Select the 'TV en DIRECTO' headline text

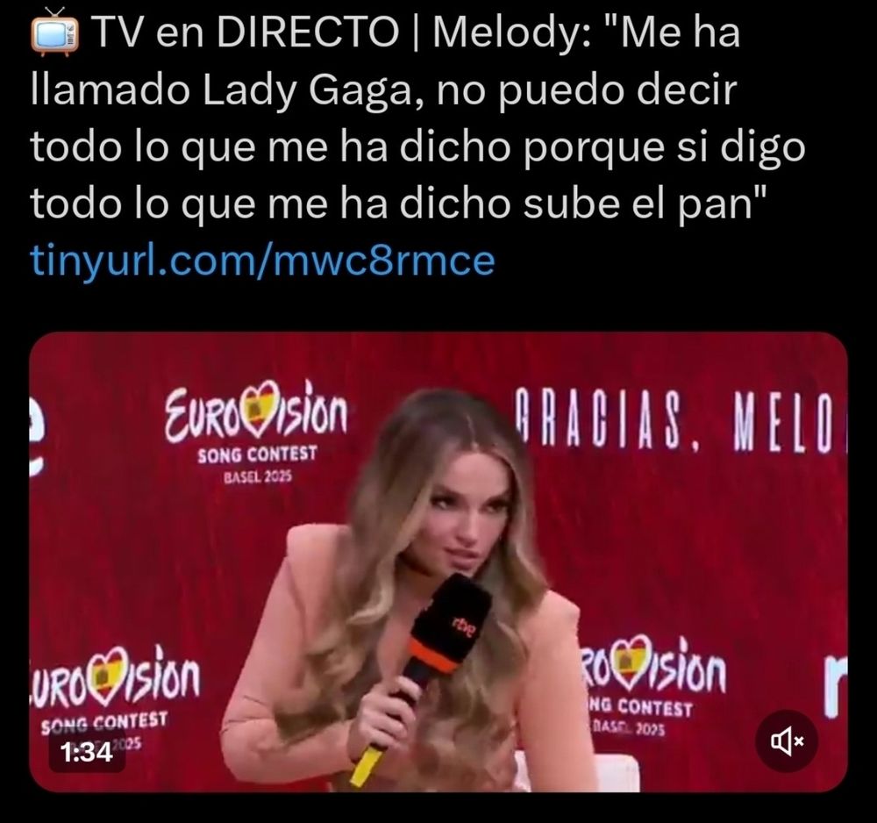coord(246,32)
